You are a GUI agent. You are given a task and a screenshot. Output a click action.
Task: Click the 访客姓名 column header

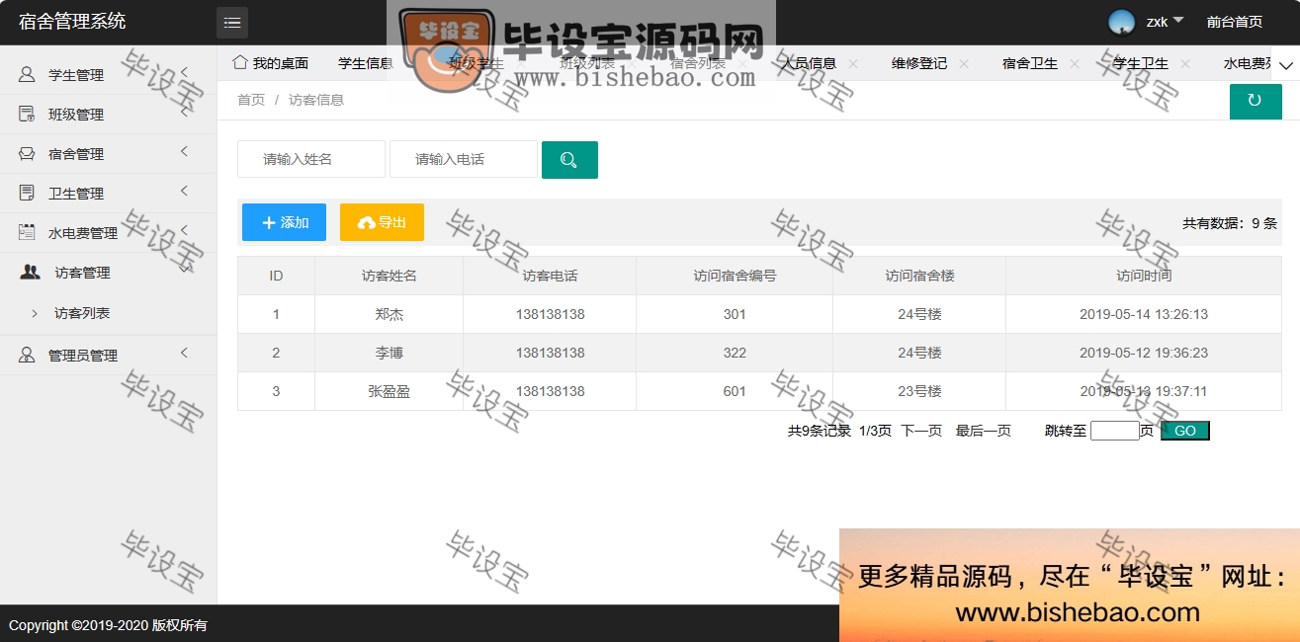[390, 276]
